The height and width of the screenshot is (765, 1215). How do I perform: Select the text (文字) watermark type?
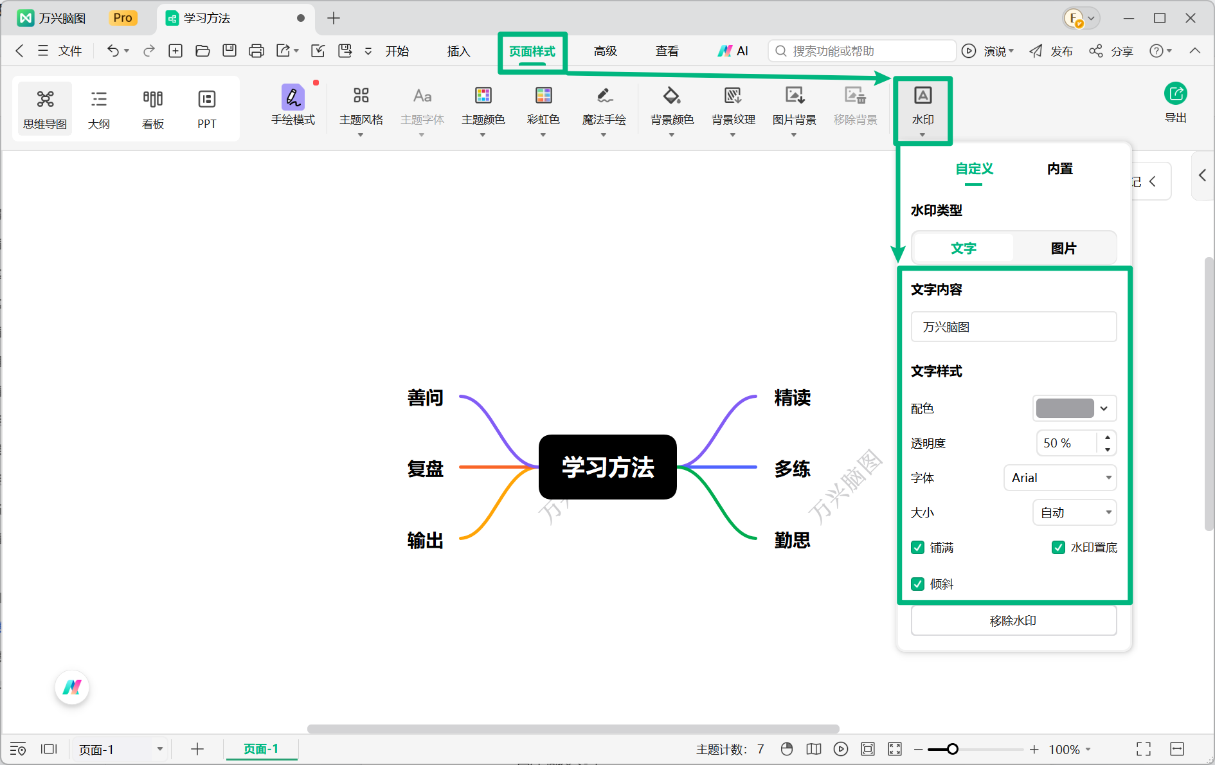coord(963,248)
